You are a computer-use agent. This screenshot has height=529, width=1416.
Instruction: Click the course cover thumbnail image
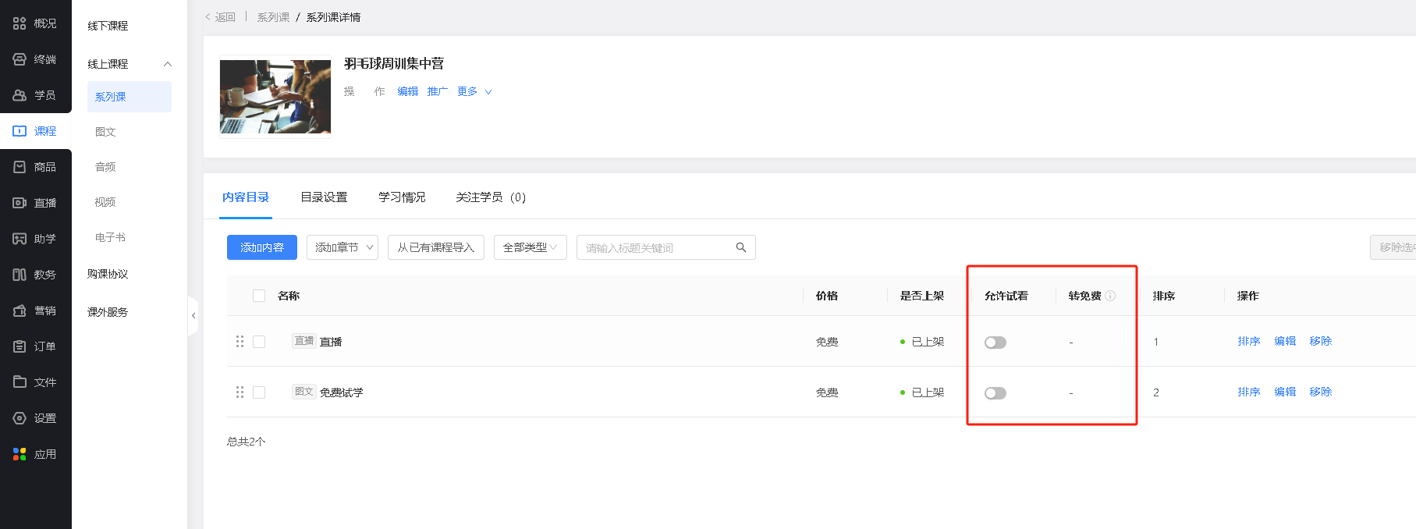click(x=275, y=97)
